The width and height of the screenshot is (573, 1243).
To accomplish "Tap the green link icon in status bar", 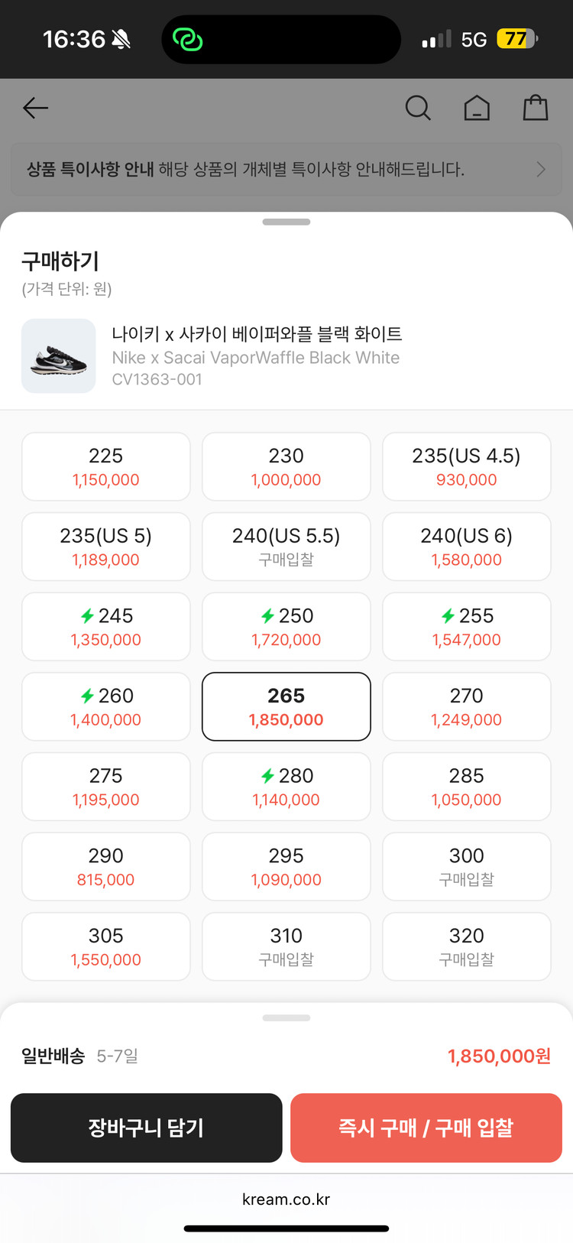I will (187, 39).
